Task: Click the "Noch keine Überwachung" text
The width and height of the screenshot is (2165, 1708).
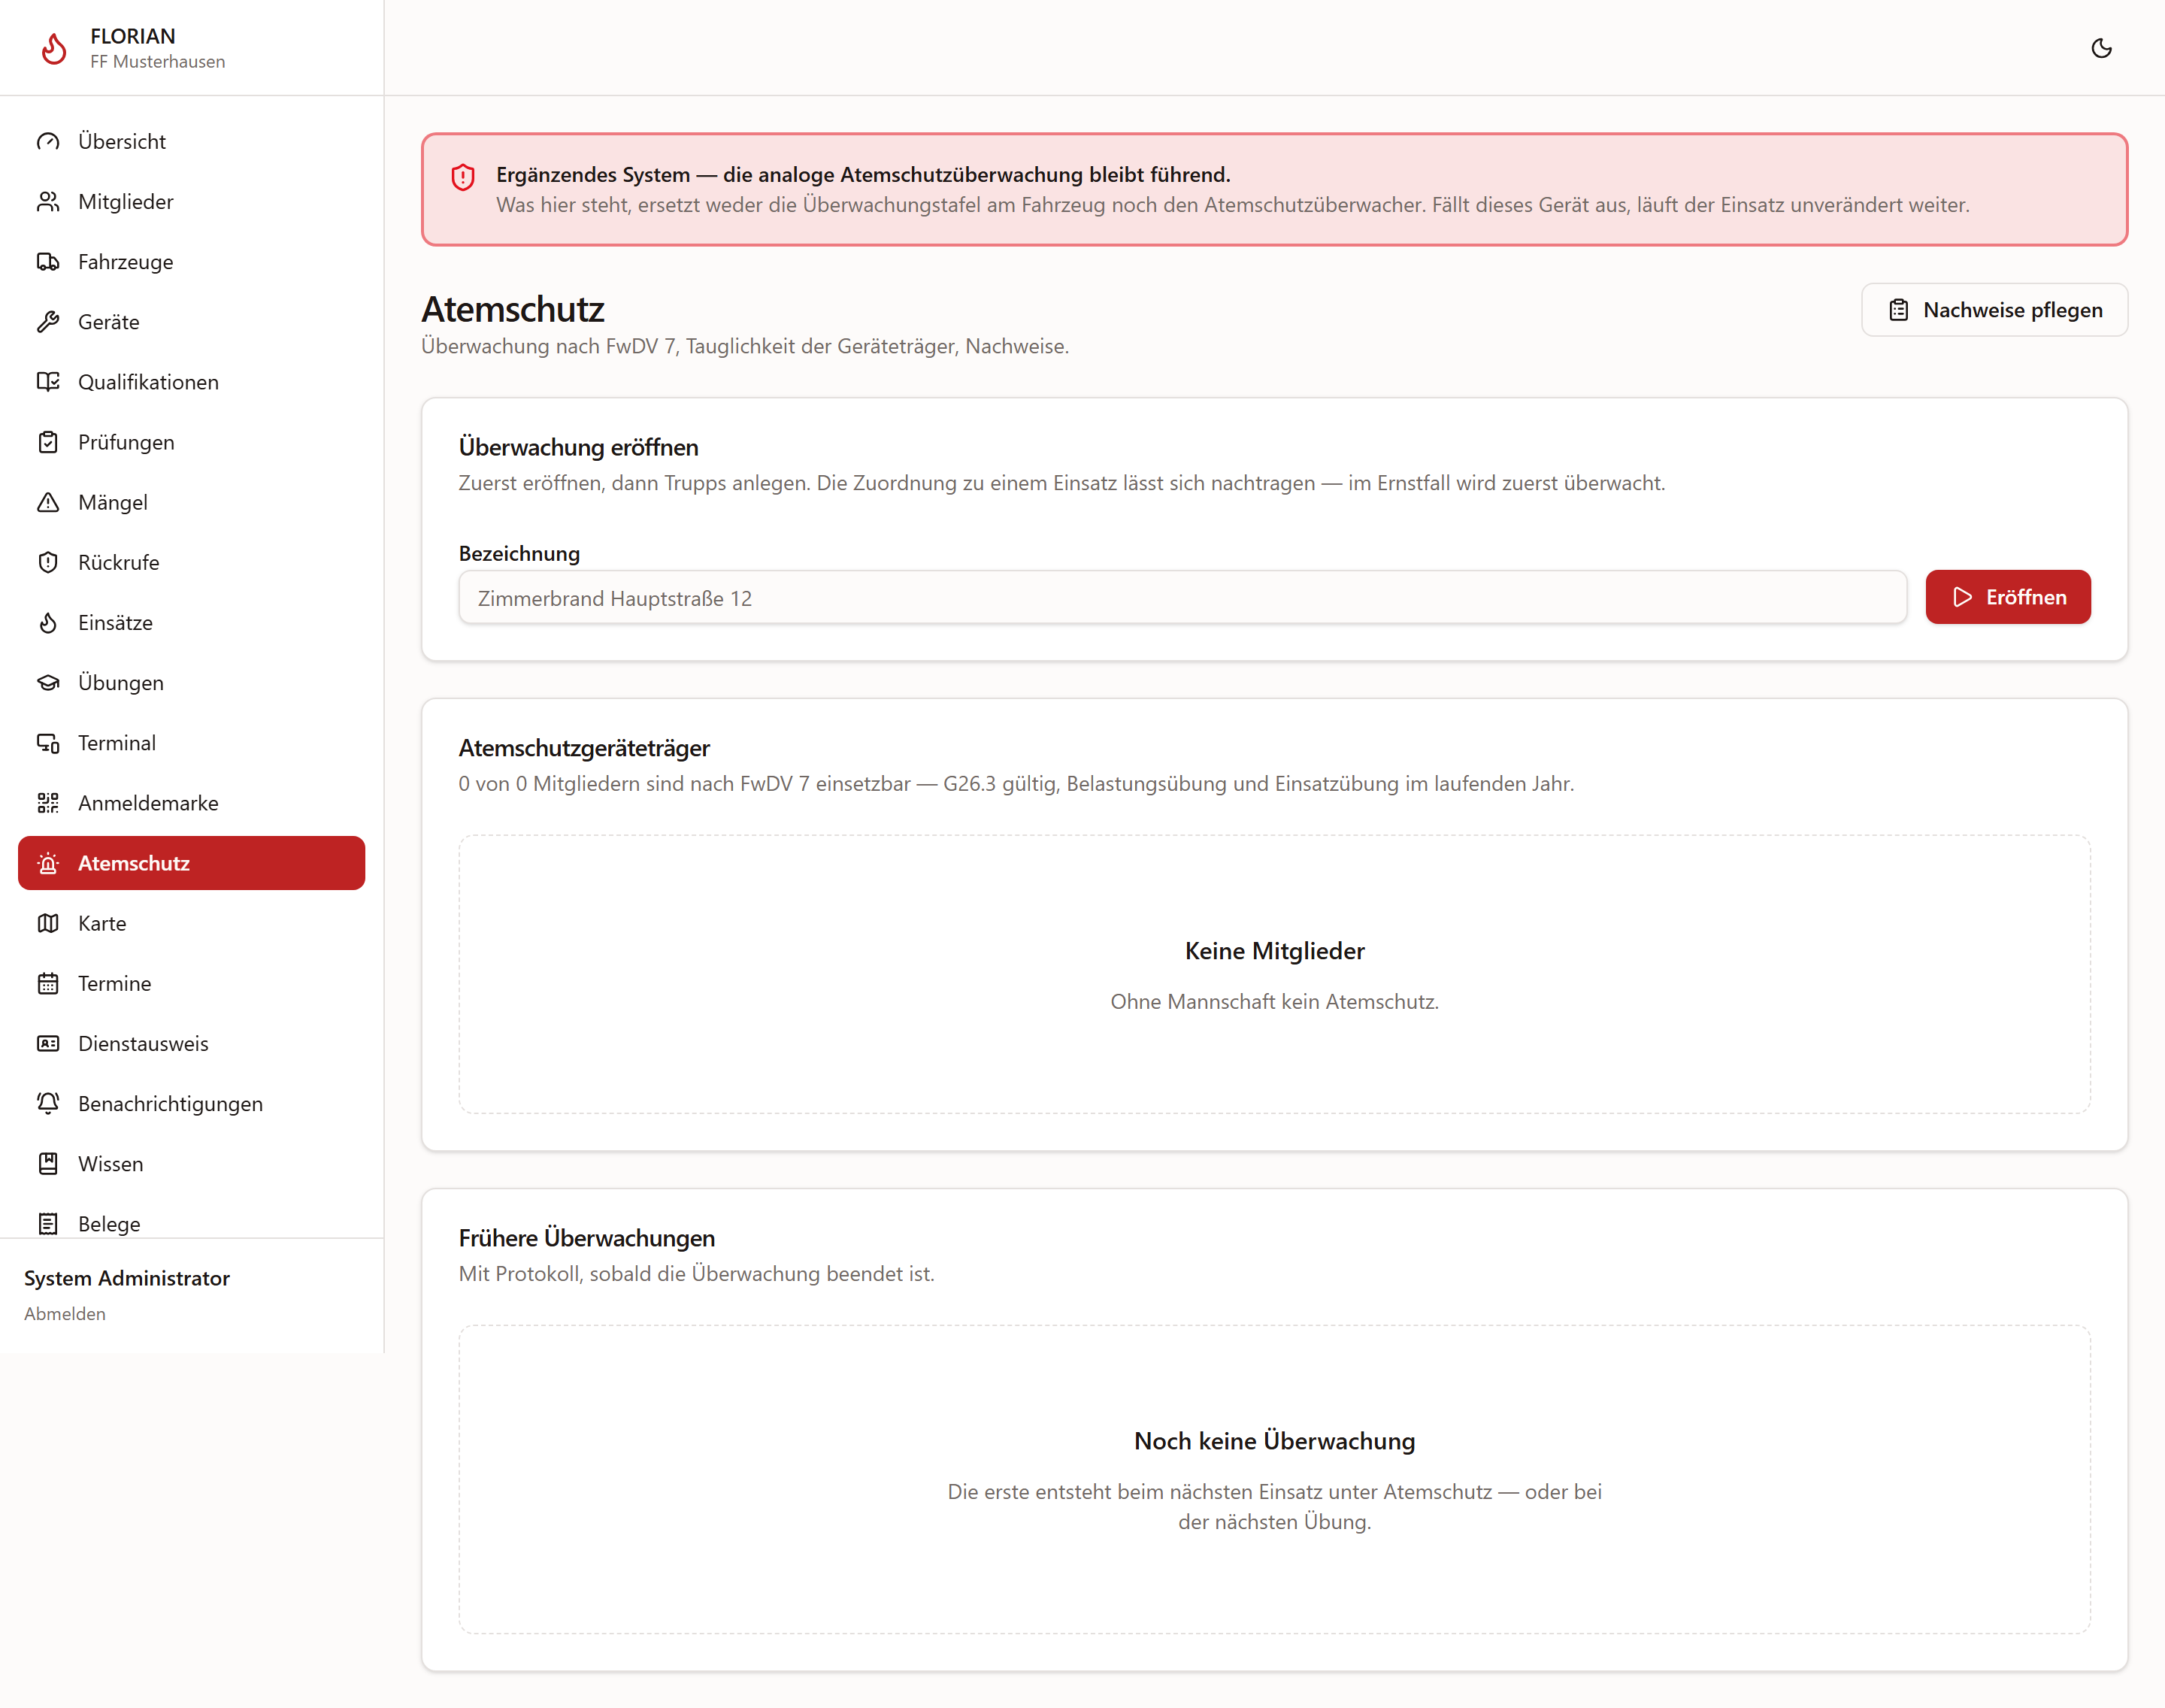Action: click(x=1274, y=1441)
